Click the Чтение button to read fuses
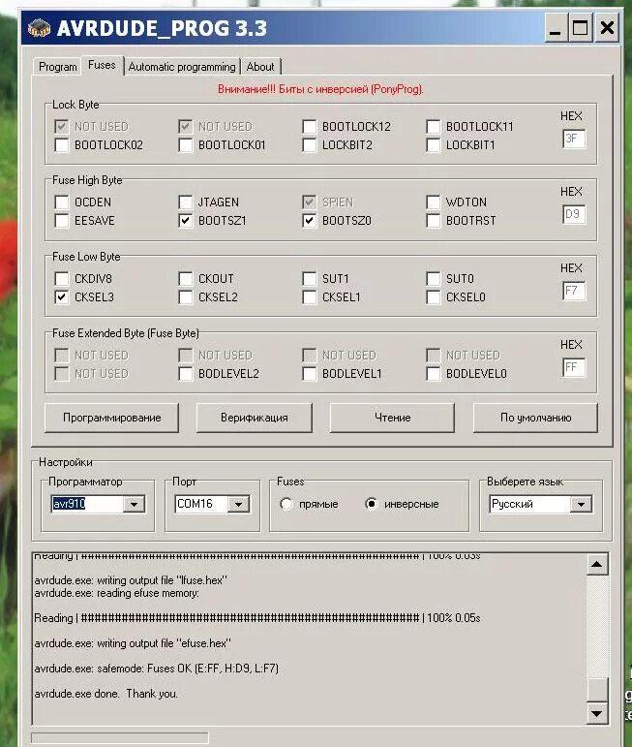Image resolution: width=632 pixels, height=747 pixels. [392, 418]
